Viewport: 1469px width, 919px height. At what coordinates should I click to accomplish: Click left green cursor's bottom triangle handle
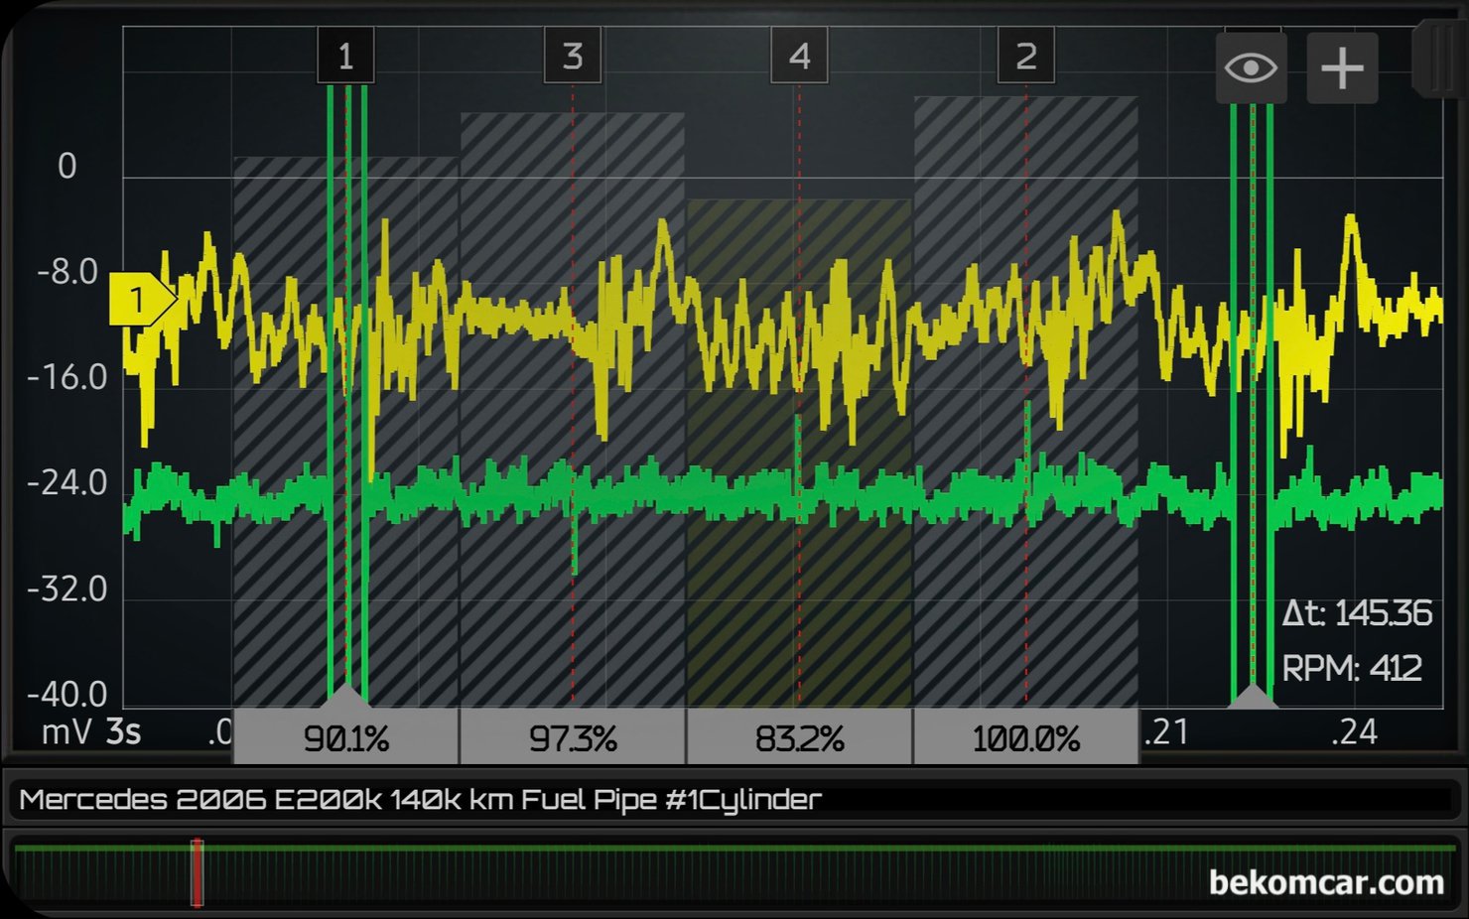pyautogui.click(x=346, y=695)
